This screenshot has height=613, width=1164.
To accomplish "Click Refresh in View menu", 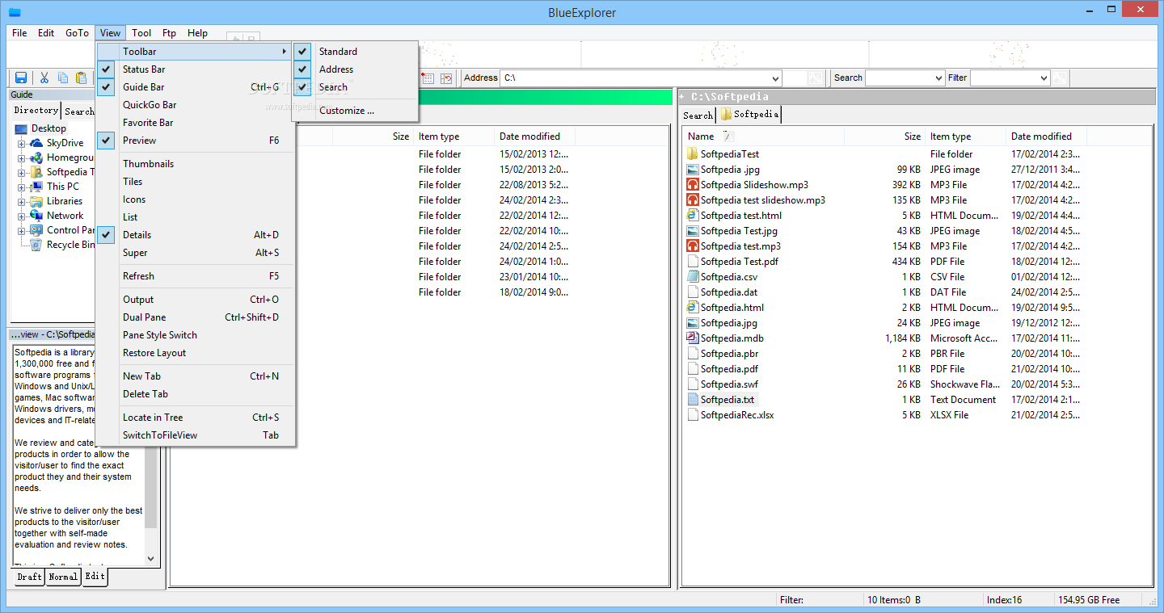I will [196, 276].
